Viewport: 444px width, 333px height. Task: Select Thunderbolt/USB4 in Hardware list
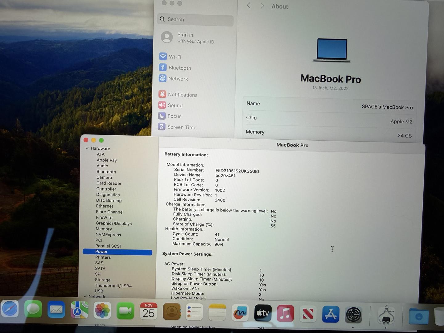point(113,286)
